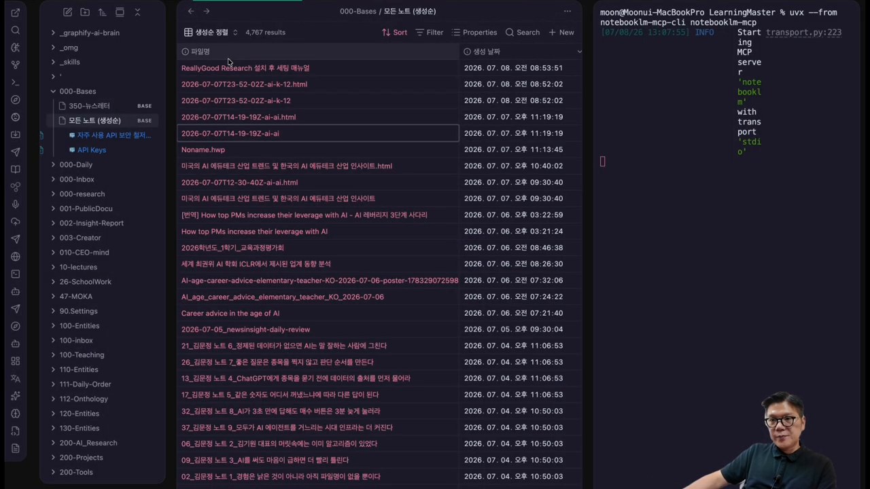Open quick switcher icon at ribbon top
This screenshot has height=489, width=870.
point(16,13)
